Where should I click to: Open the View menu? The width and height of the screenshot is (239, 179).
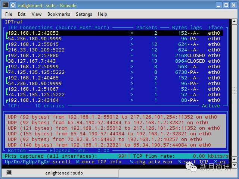tap(37, 14)
